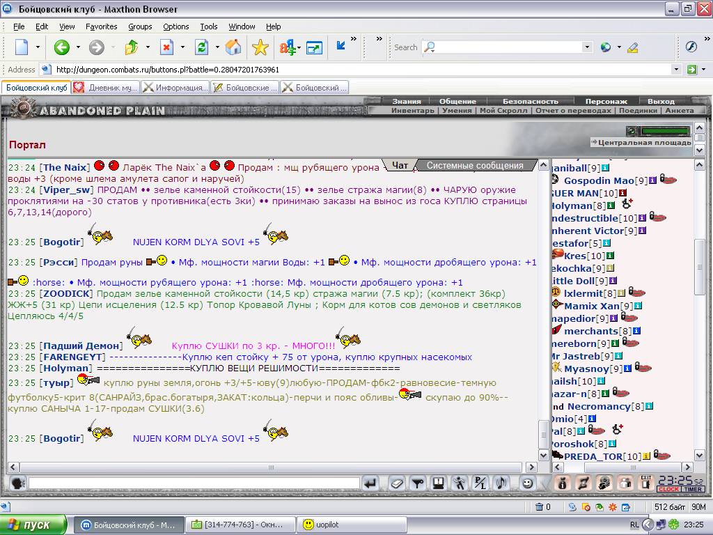
Task: Click the eraser clear-chat icon
Action: click(x=396, y=483)
